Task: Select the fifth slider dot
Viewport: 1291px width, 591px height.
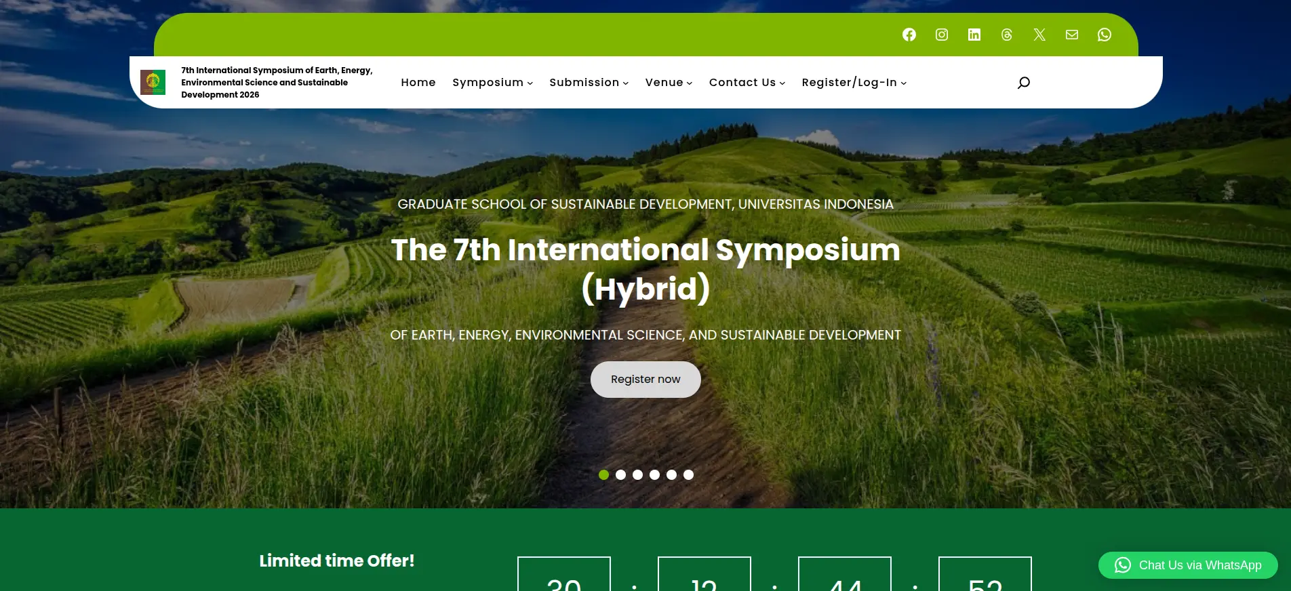Action: [671, 474]
